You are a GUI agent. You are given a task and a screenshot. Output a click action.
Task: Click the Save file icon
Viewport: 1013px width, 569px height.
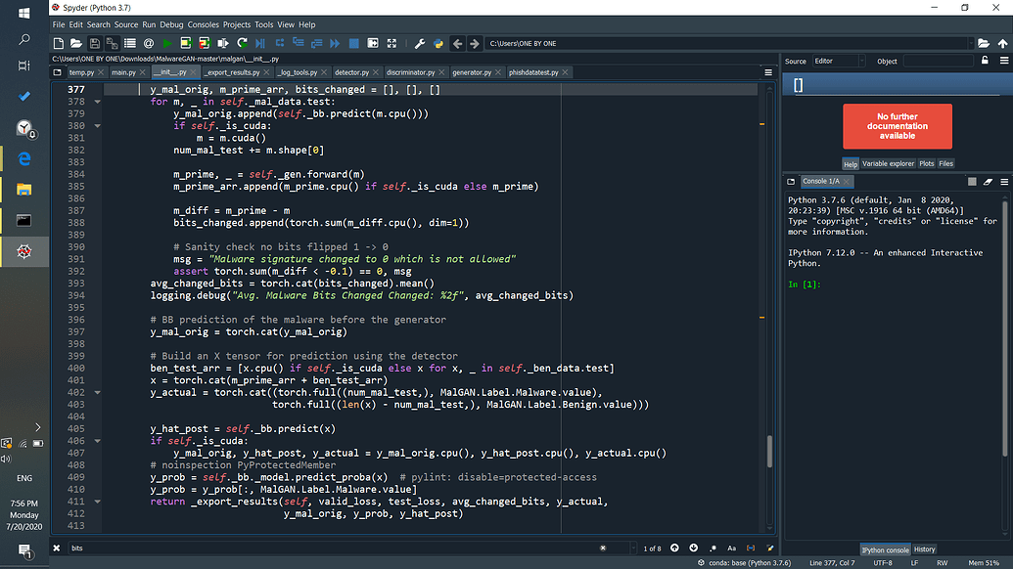click(x=94, y=43)
